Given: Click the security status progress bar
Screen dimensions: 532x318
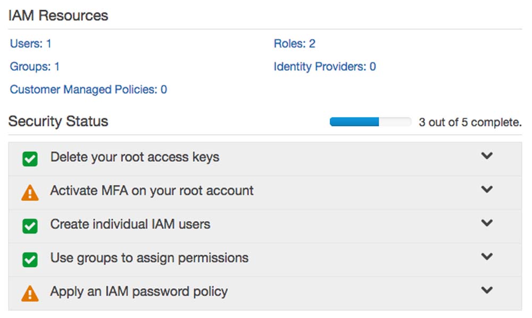Looking at the screenshot, I should (370, 122).
